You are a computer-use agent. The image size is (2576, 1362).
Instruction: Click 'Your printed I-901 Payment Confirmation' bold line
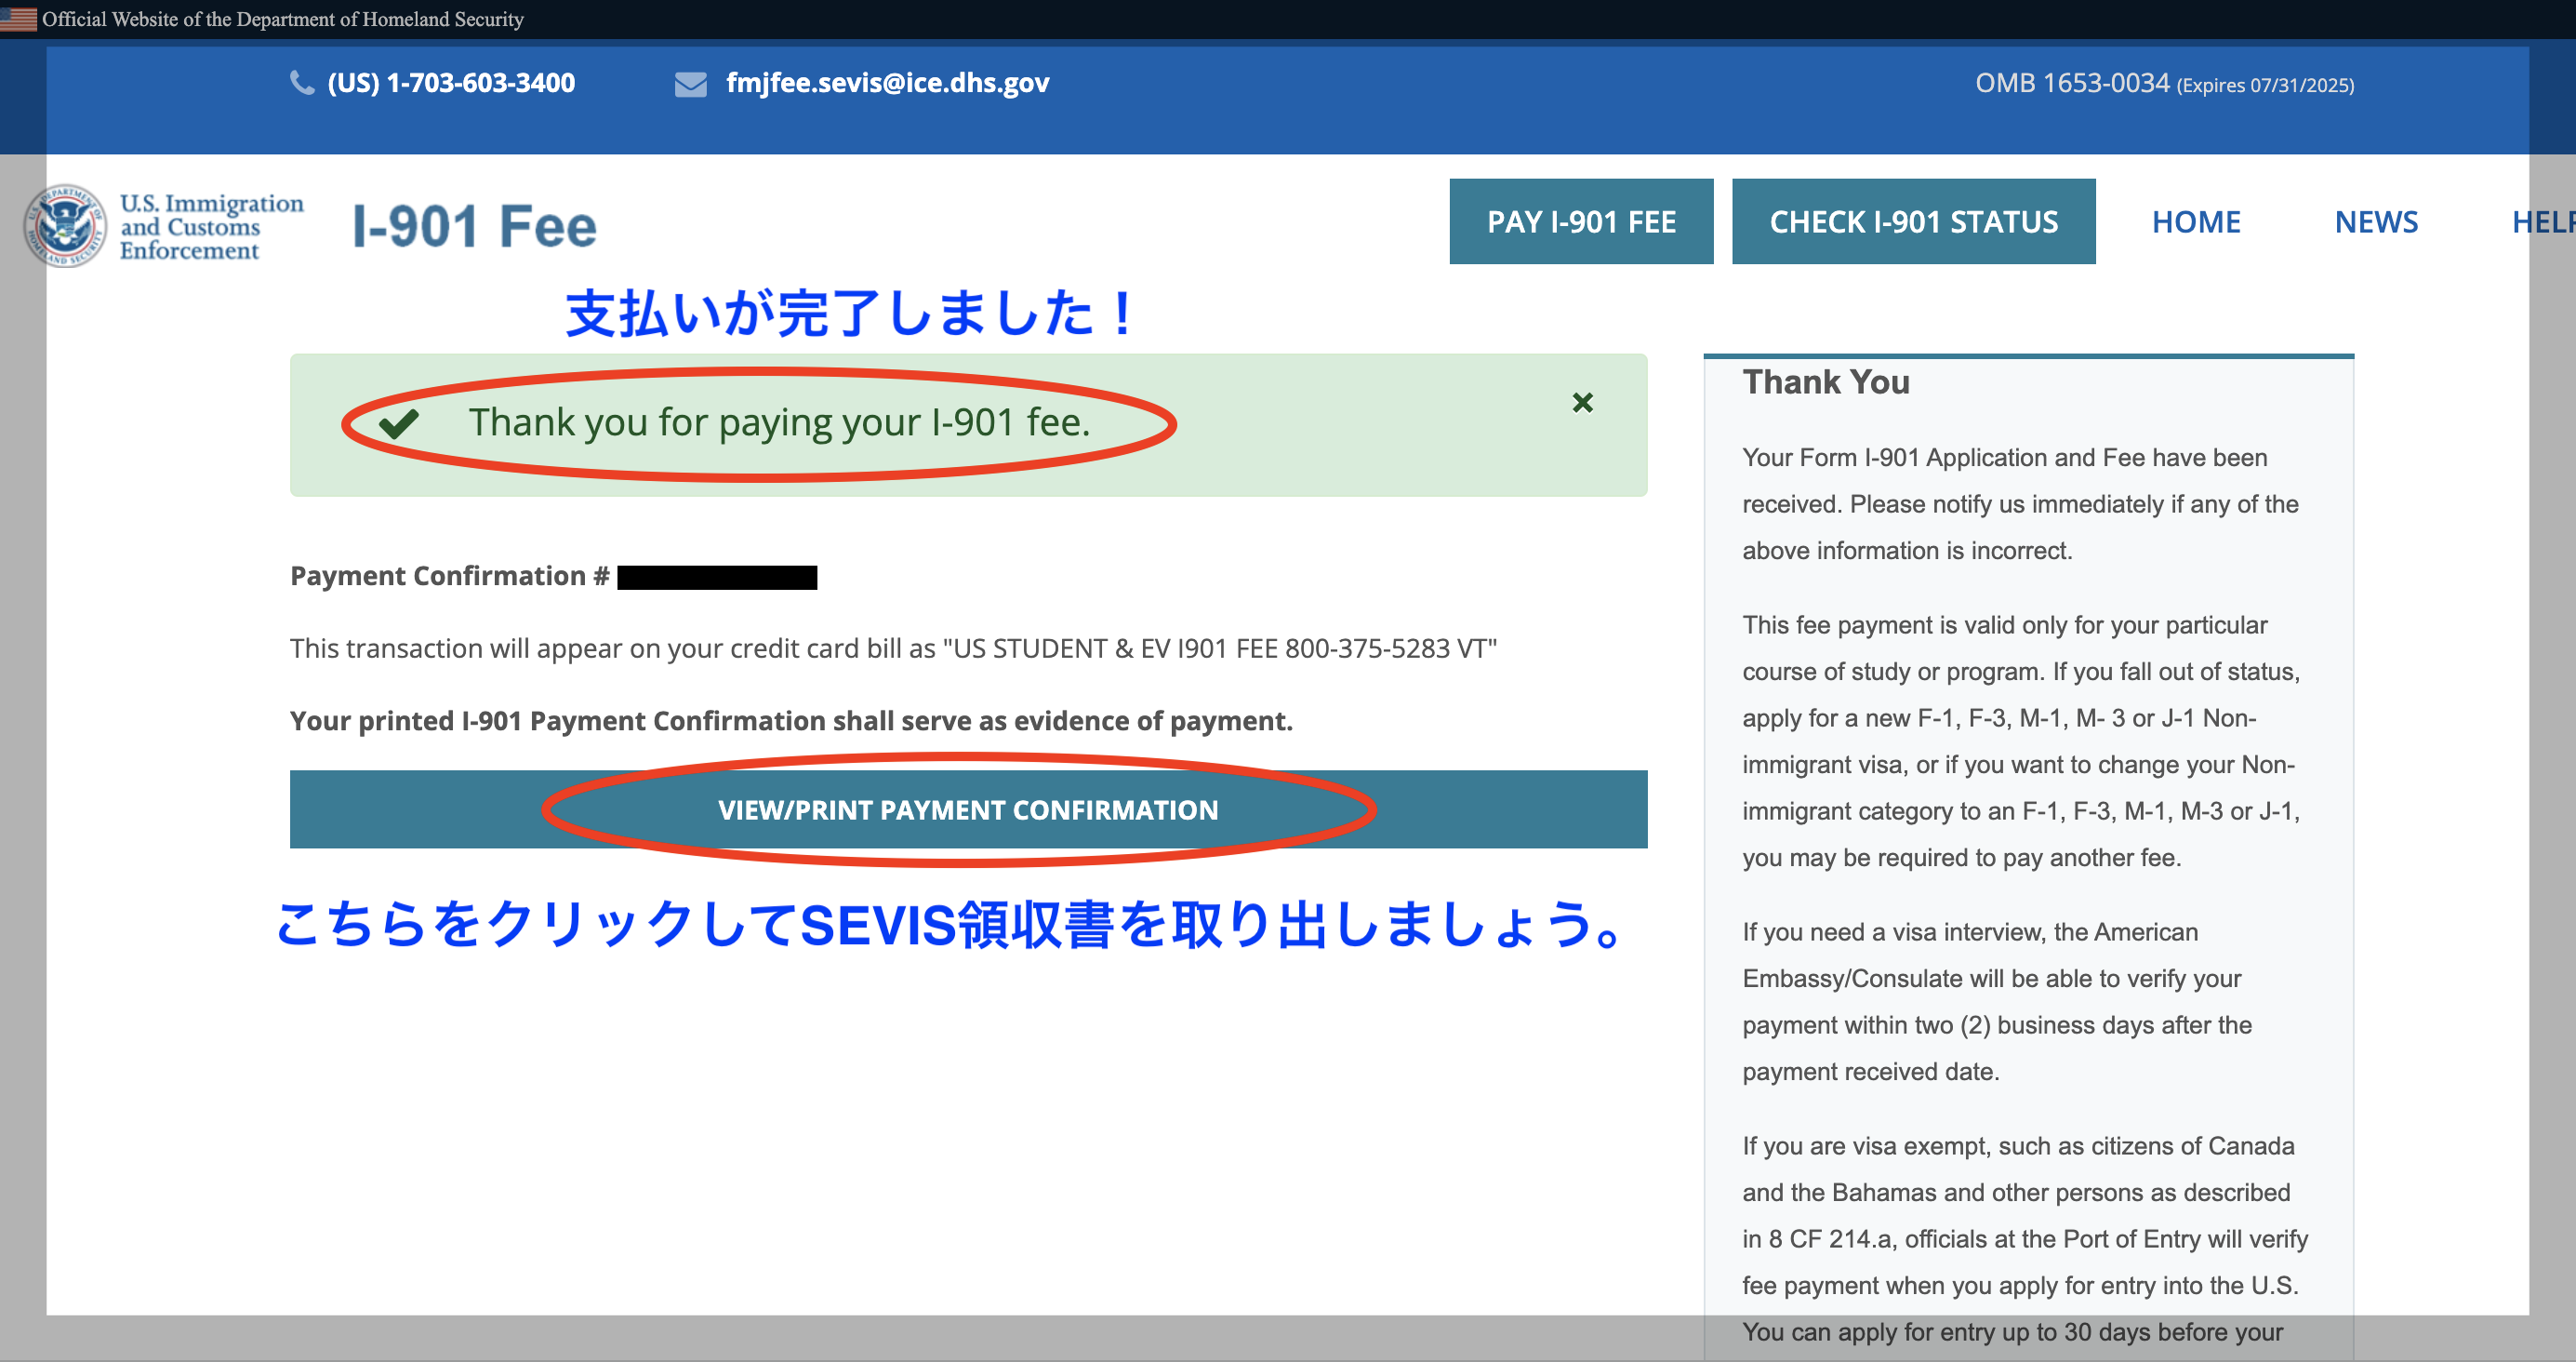(791, 720)
